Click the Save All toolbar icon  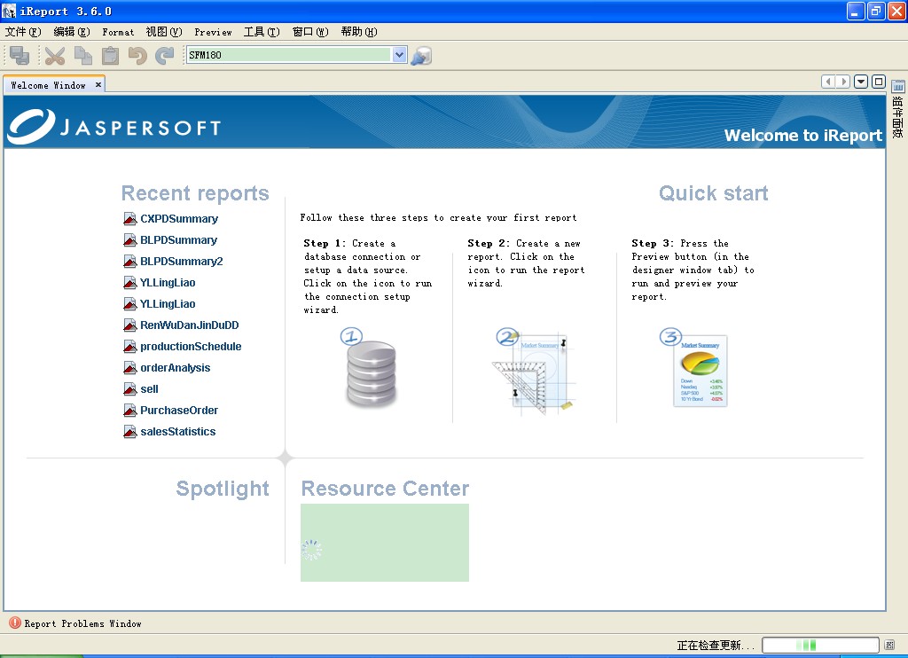[x=20, y=56]
